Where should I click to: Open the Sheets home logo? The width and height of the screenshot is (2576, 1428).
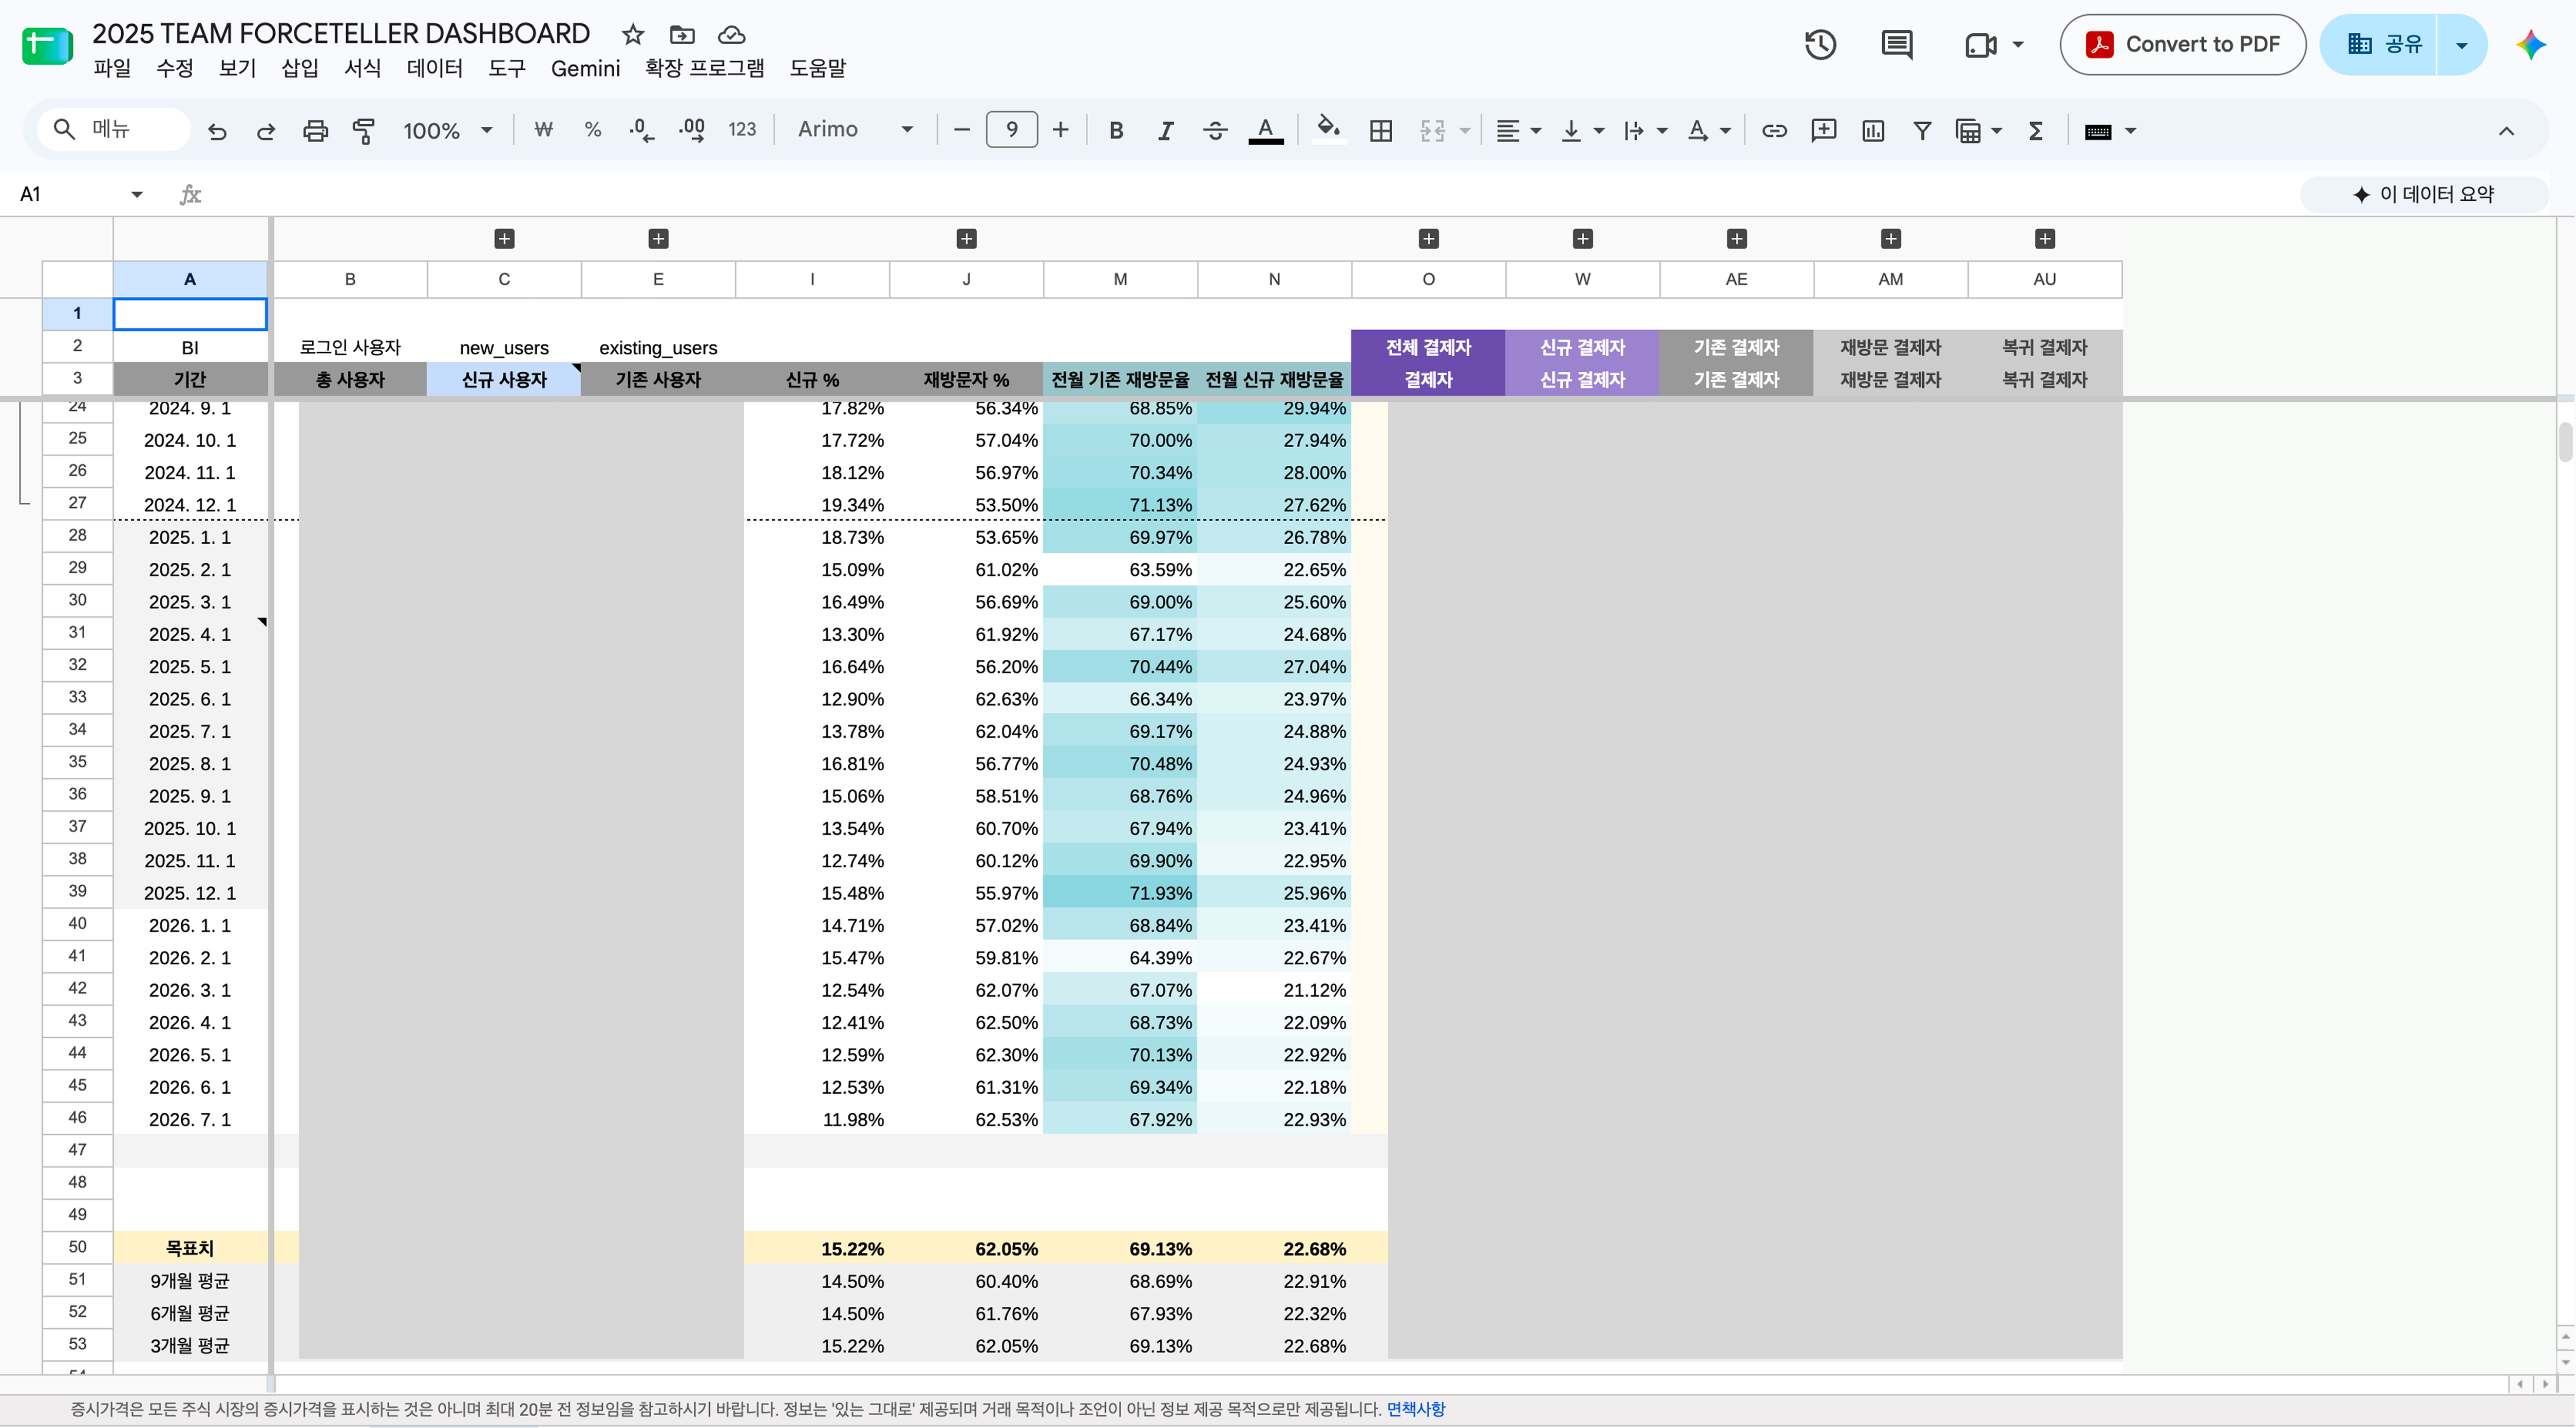click(47, 45)
